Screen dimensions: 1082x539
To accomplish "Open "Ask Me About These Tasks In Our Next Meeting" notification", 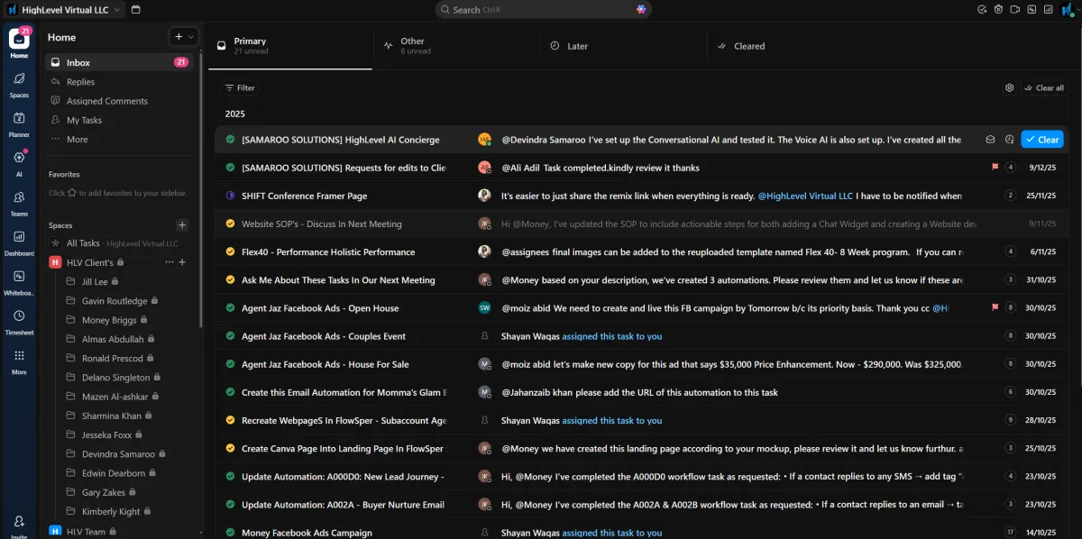I will [x=641, y=280].
